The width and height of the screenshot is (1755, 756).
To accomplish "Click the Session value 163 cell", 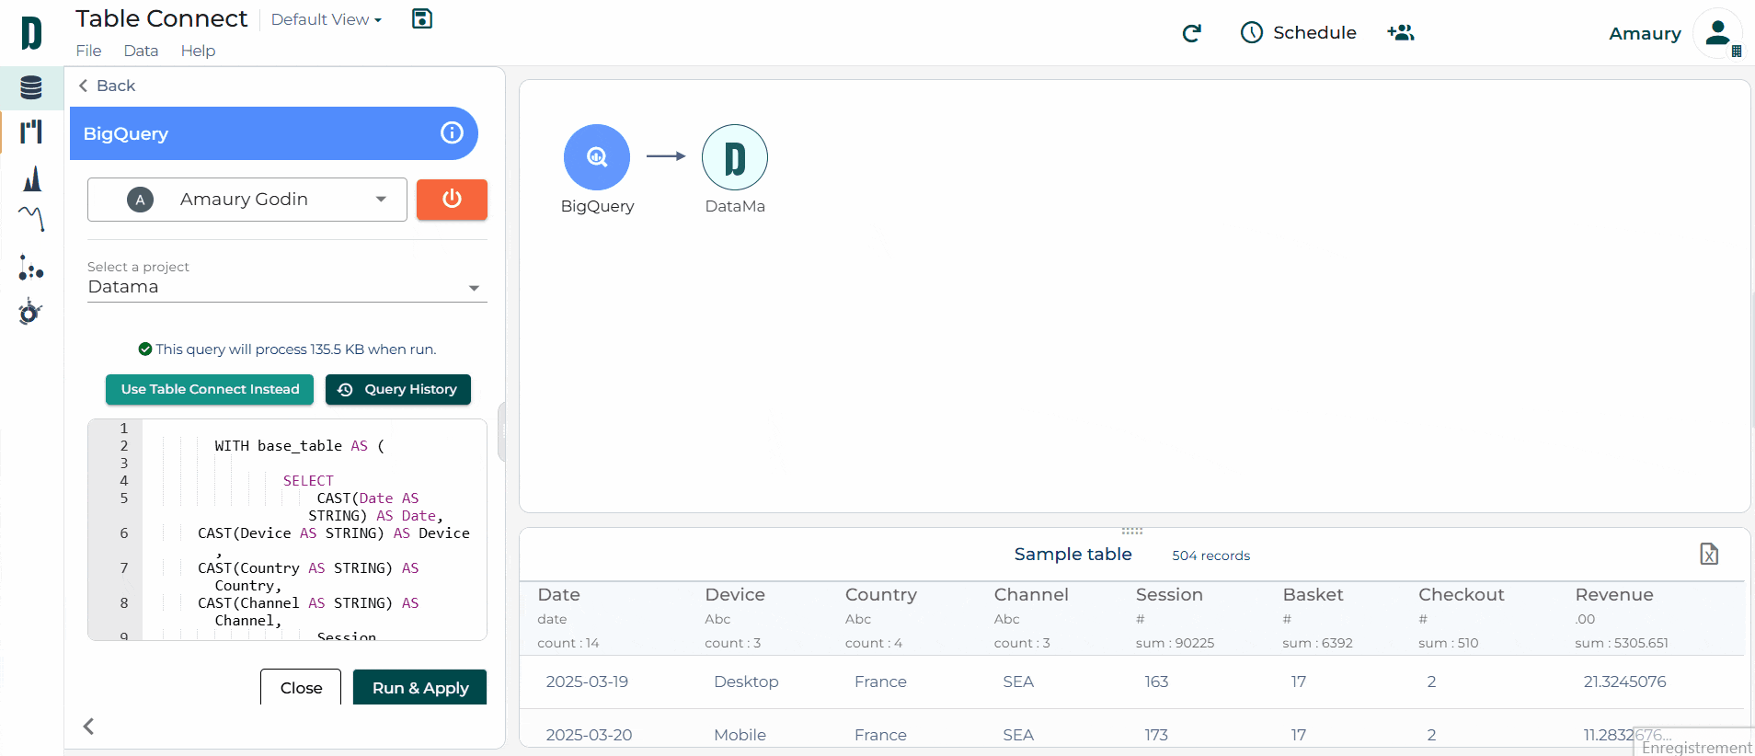I will pyautogui.click(x=1156, y=682).
